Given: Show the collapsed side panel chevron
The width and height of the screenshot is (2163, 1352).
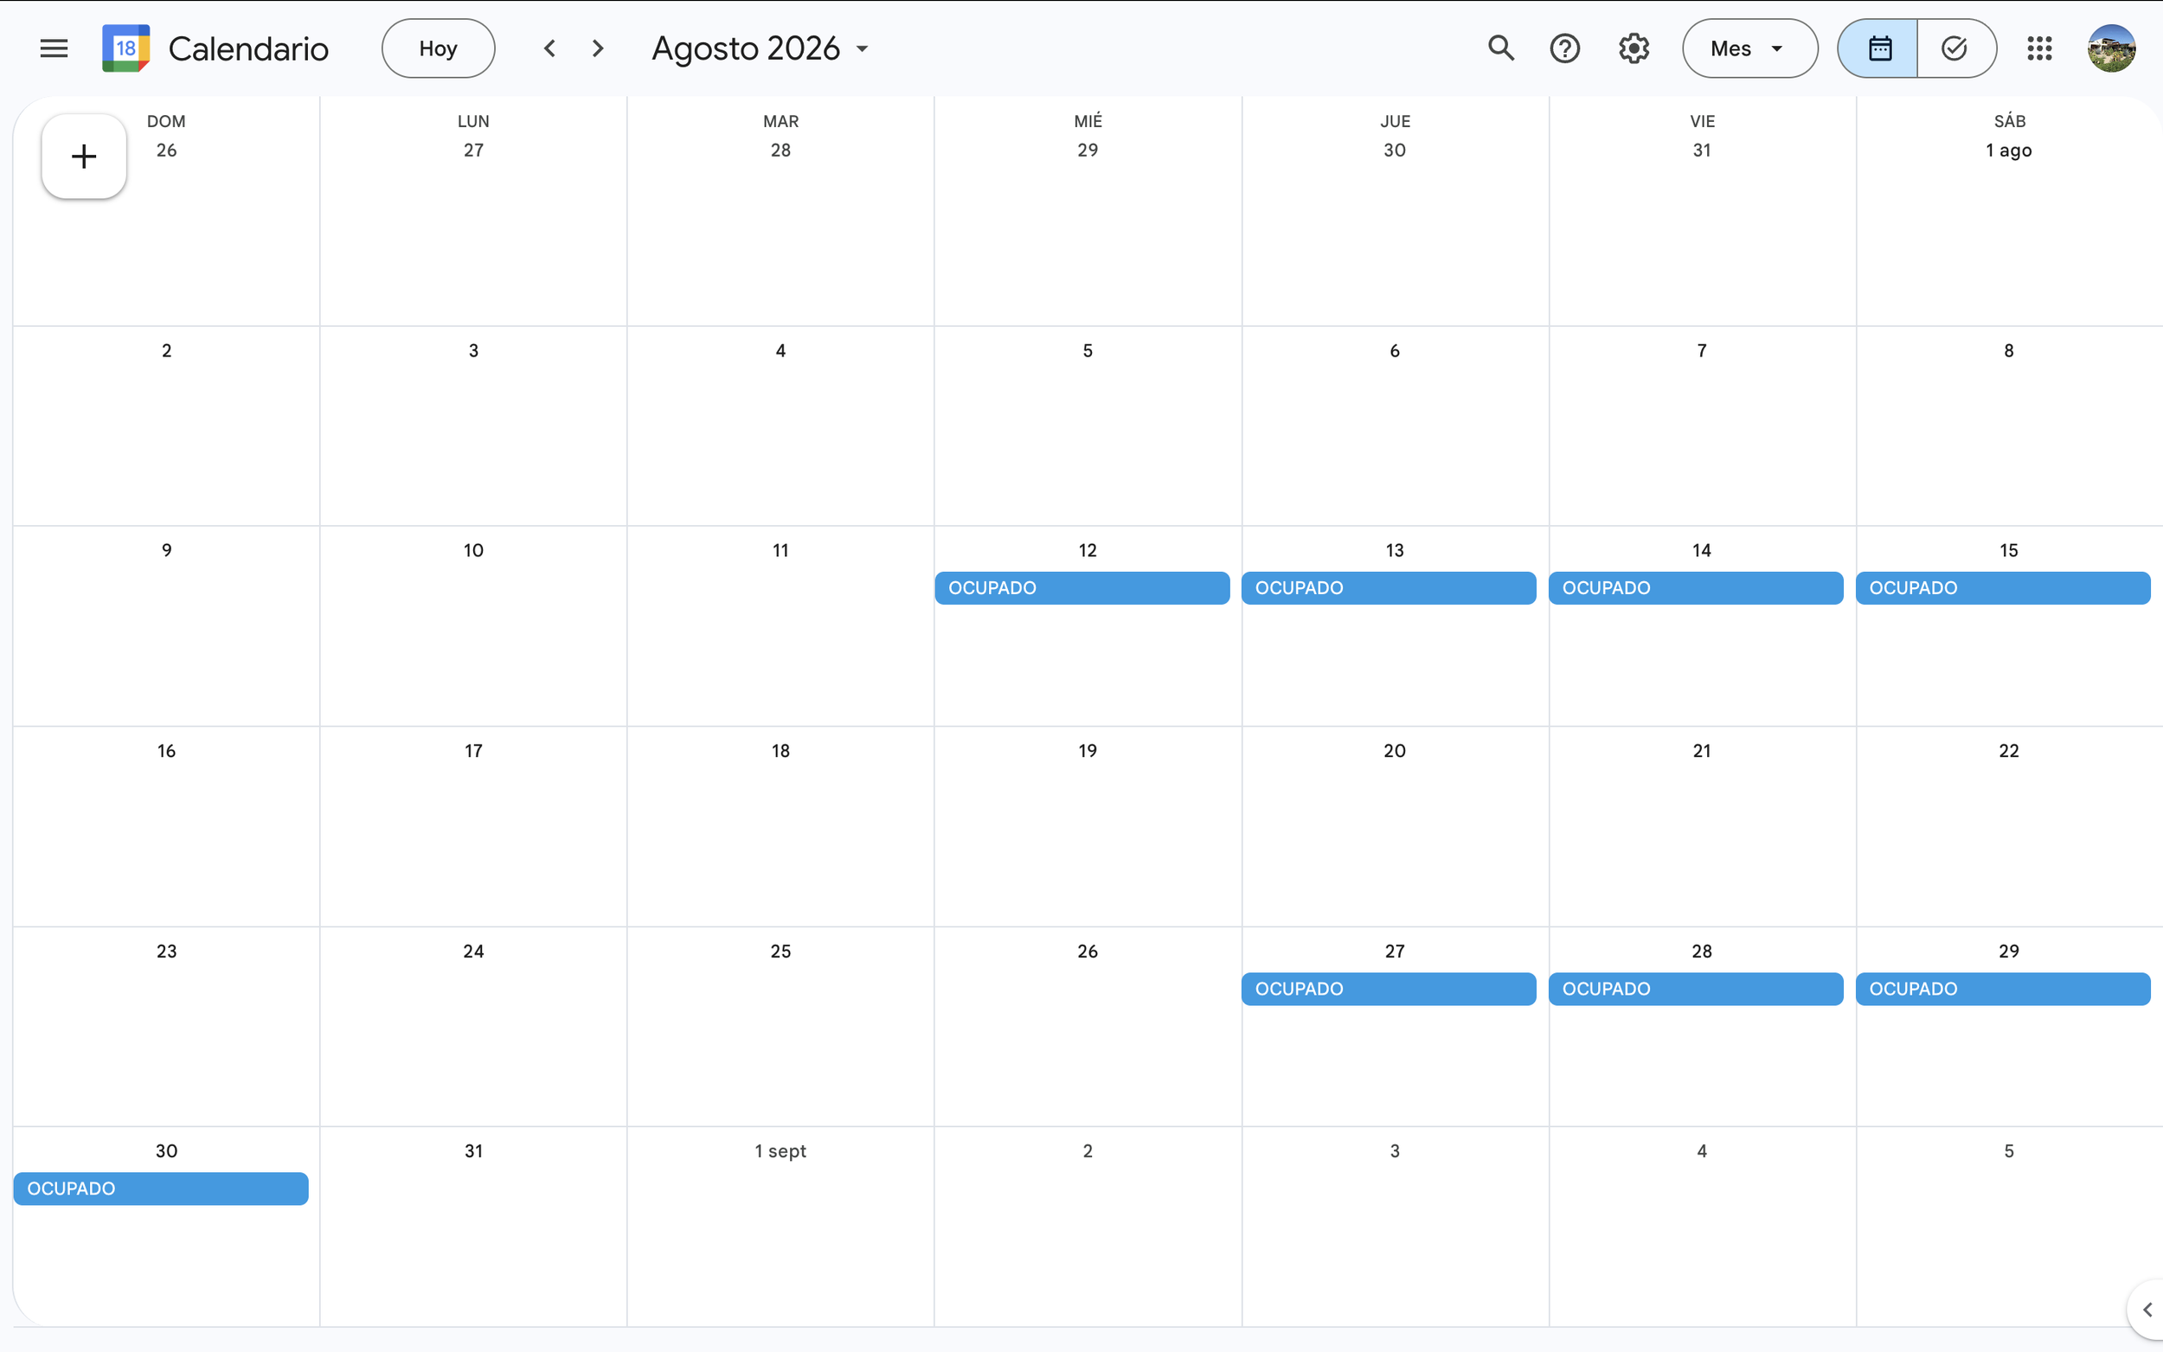Looking at the screenshot, I should click(2146, 1310).
